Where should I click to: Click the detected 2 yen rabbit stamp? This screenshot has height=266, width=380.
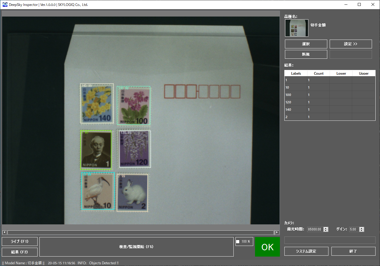click(x=132, y=193)
